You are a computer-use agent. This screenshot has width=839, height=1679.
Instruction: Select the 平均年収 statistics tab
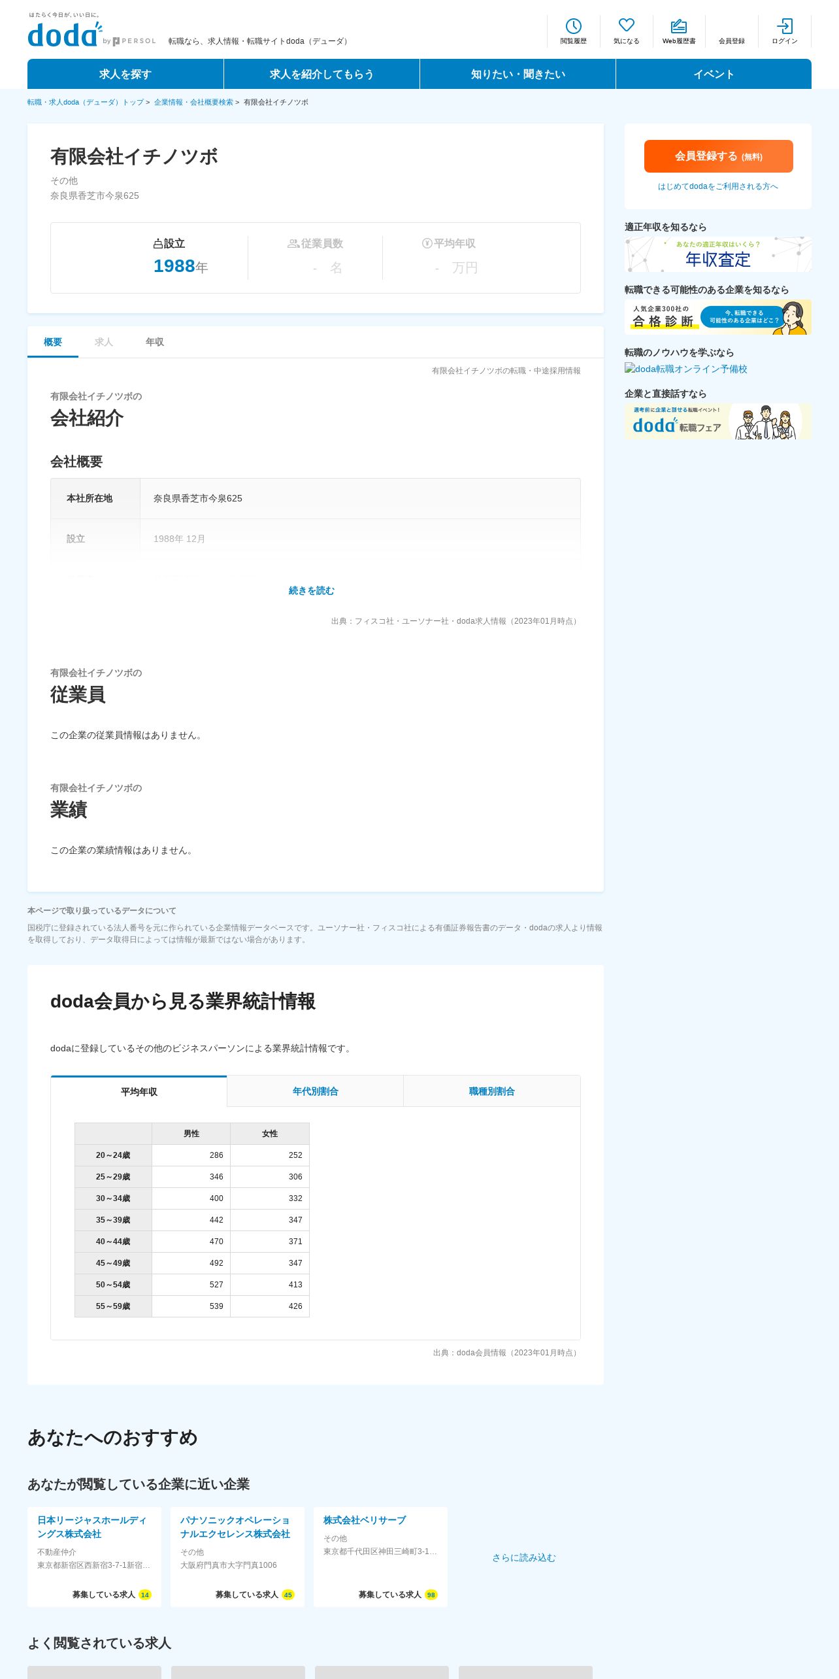click(139, 1091)
